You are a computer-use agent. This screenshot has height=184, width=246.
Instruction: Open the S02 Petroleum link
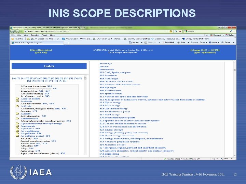[108, 75]
